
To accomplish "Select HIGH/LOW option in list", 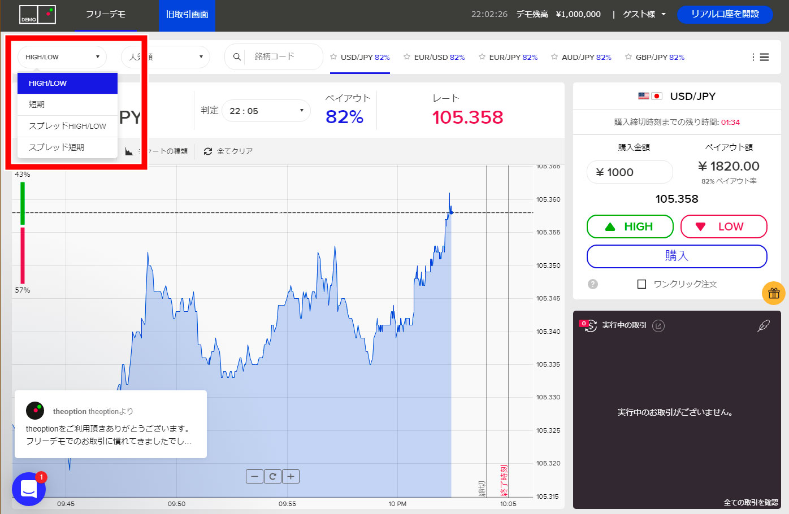I will click(x=67, y=83).
